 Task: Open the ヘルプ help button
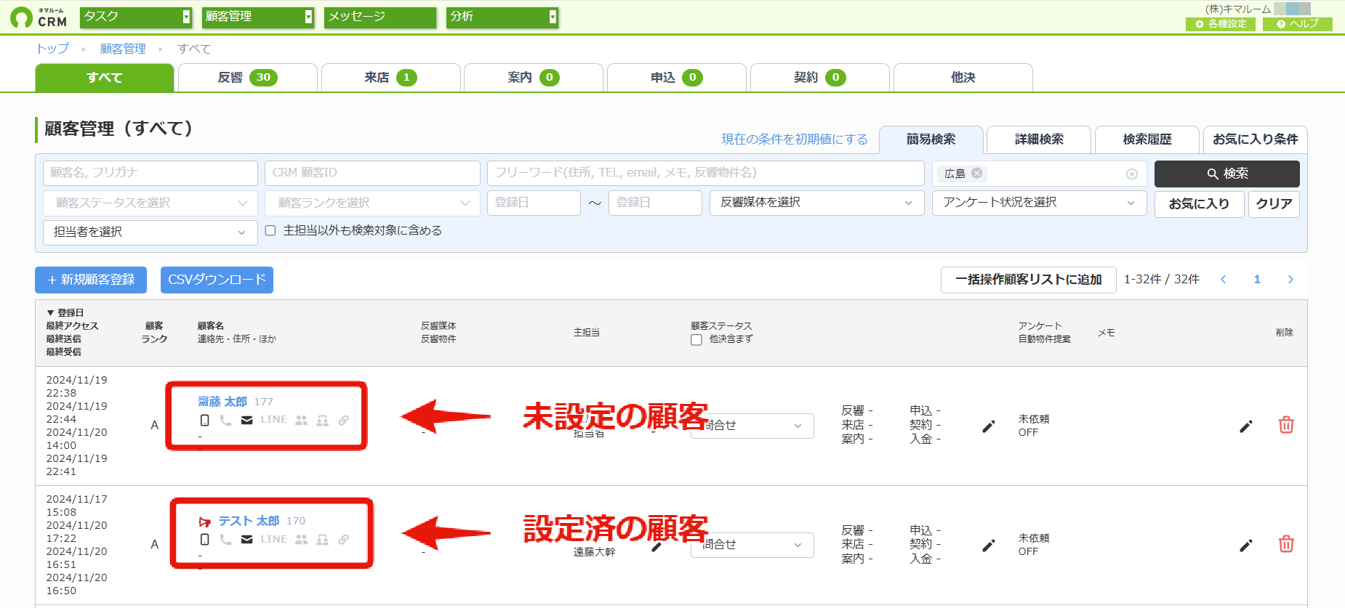click(1298, 24)
